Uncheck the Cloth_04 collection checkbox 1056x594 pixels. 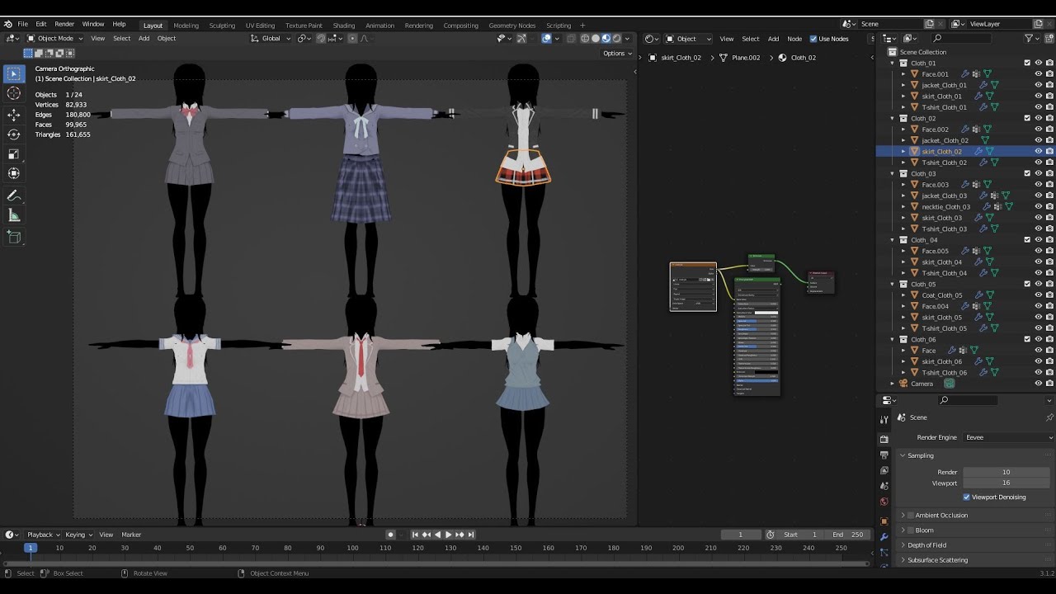coord(1027,240)
